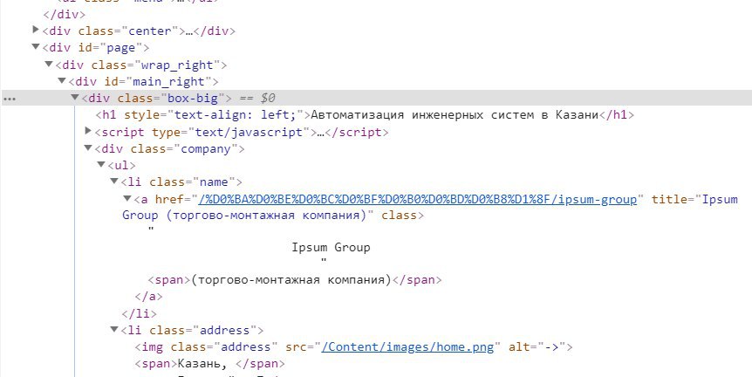
Task: Select the span Казань element row
Action: (210, 364)
